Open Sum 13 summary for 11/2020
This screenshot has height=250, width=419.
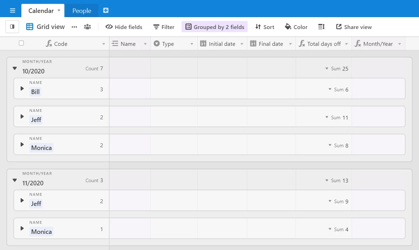click(337, 180)
